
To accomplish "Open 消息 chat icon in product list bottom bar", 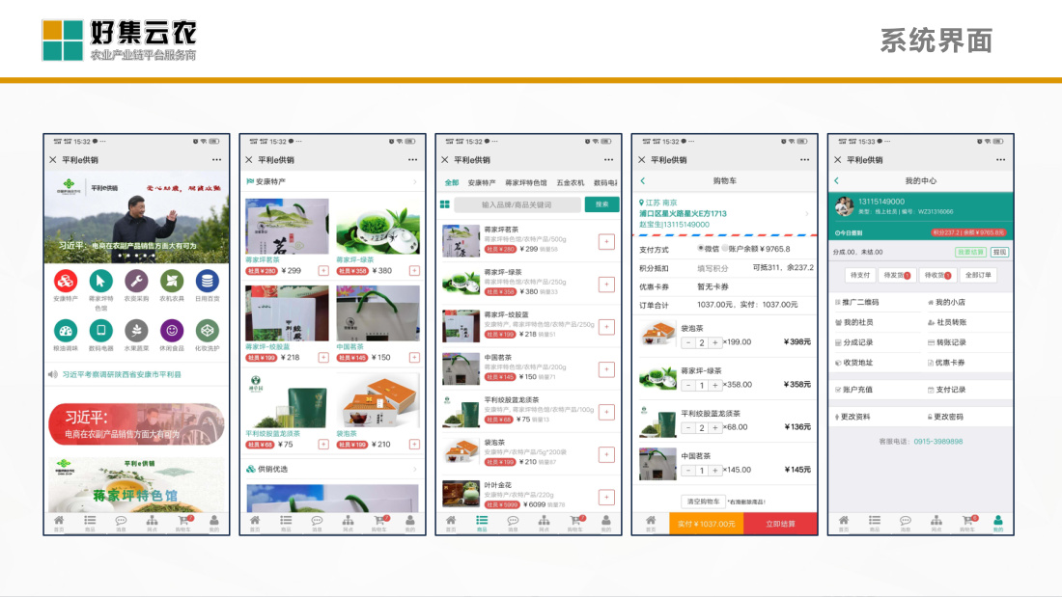I will coord(513,523).
